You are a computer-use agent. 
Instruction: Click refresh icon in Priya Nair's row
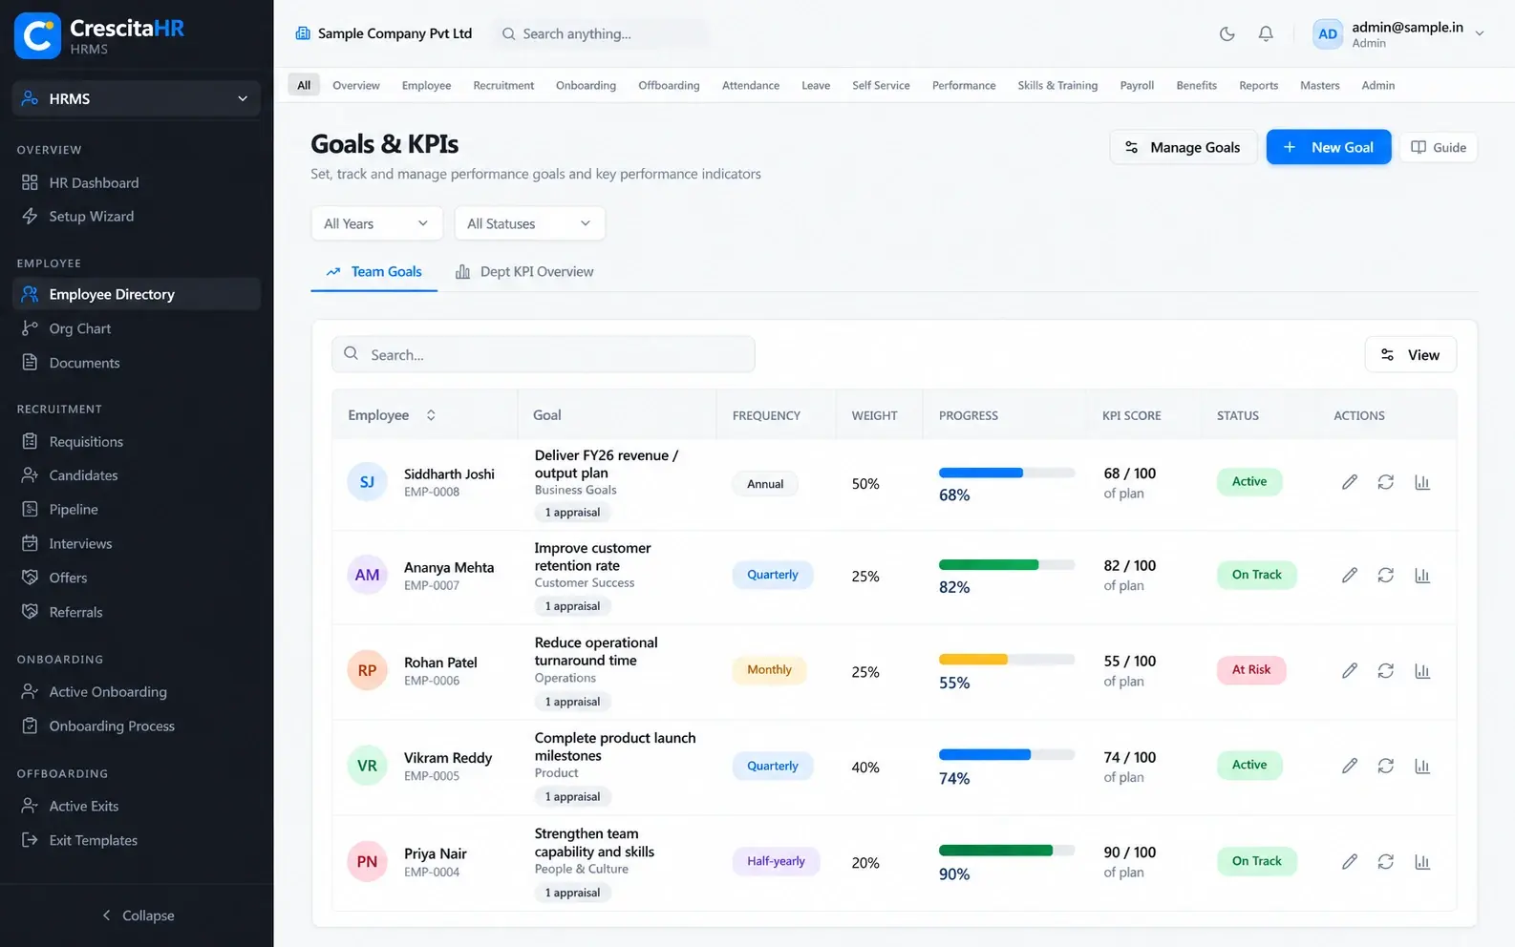tap(1385, 861)
